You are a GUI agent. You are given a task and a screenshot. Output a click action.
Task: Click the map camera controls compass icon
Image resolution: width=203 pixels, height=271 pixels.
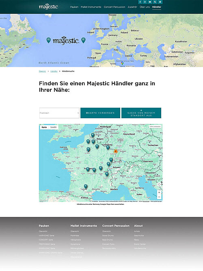[x=159, y=184]
